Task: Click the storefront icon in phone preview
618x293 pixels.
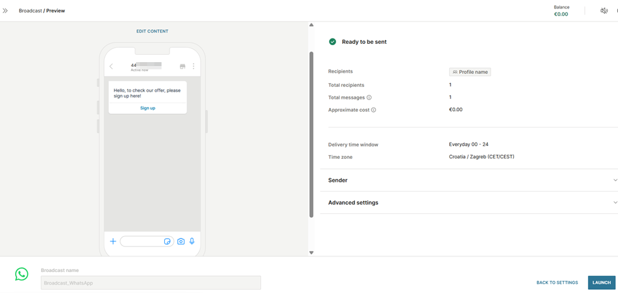Action: tap(182, 66)
